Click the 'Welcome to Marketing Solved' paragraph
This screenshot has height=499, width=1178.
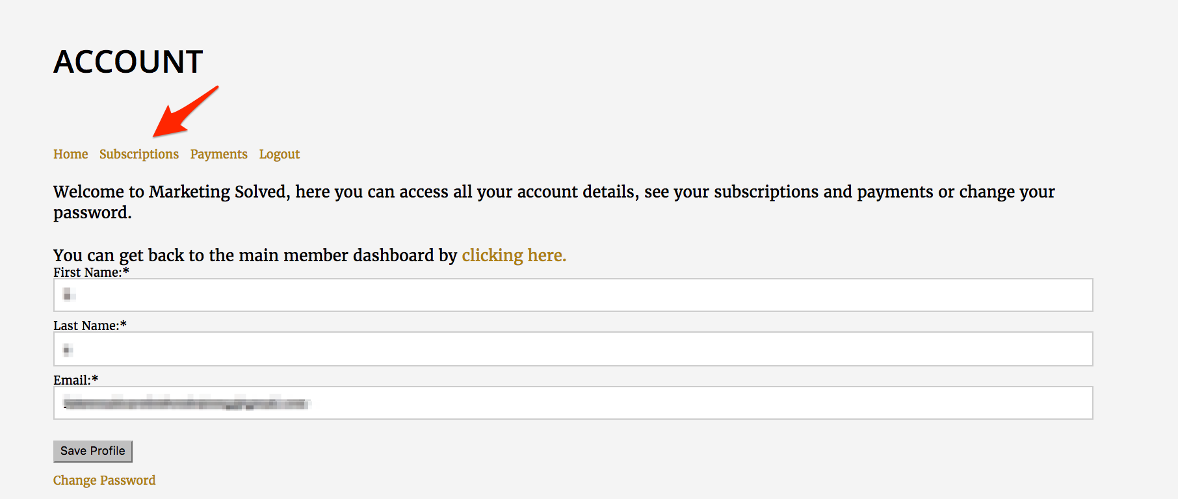(554, 202)
